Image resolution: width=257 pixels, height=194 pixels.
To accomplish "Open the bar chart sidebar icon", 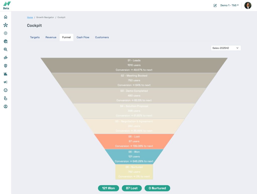I will [x=6, y=74].
